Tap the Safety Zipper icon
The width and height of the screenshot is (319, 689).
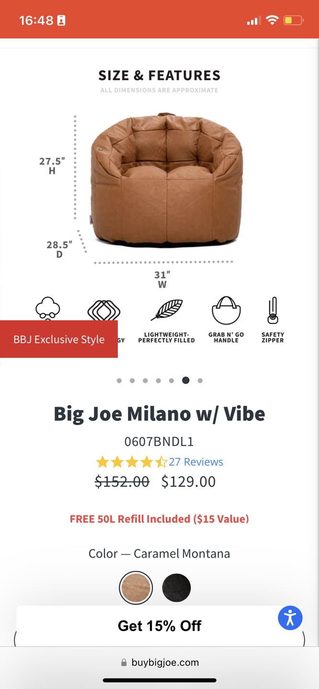[273, 310]
